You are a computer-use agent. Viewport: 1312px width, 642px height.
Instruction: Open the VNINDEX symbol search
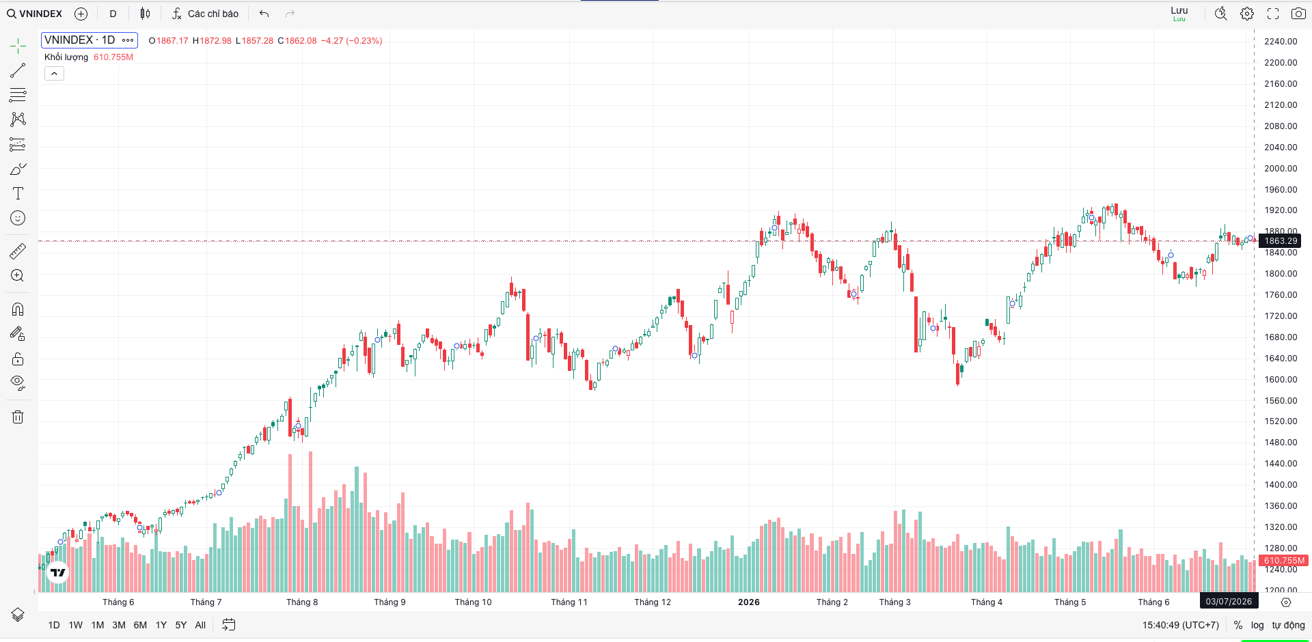(35, 14)
